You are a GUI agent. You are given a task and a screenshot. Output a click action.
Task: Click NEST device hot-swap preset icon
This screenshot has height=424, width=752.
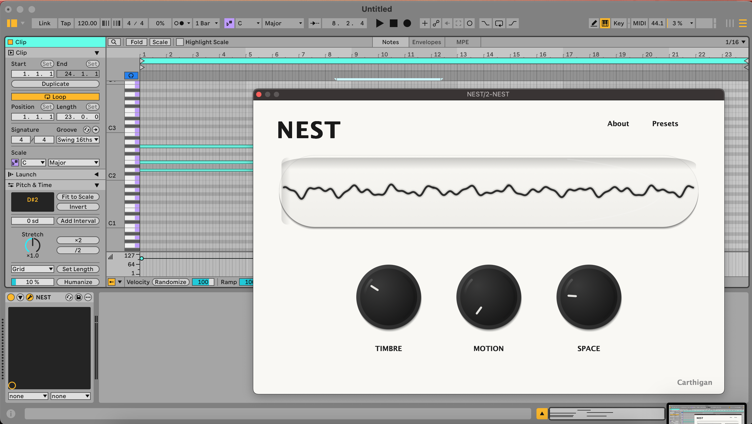(x=69, y=297)
